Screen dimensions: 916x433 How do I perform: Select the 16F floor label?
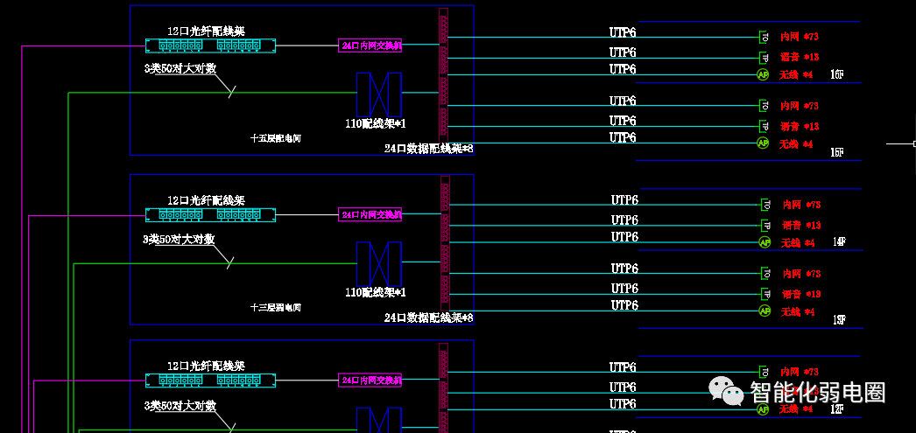(x=836, y=74)
